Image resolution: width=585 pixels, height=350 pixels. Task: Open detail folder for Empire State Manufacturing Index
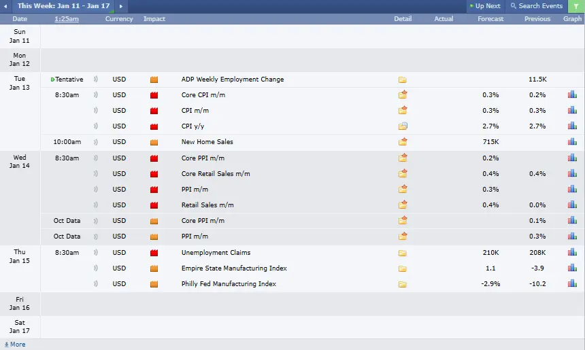pyautogui.click(x=403, y=268)
